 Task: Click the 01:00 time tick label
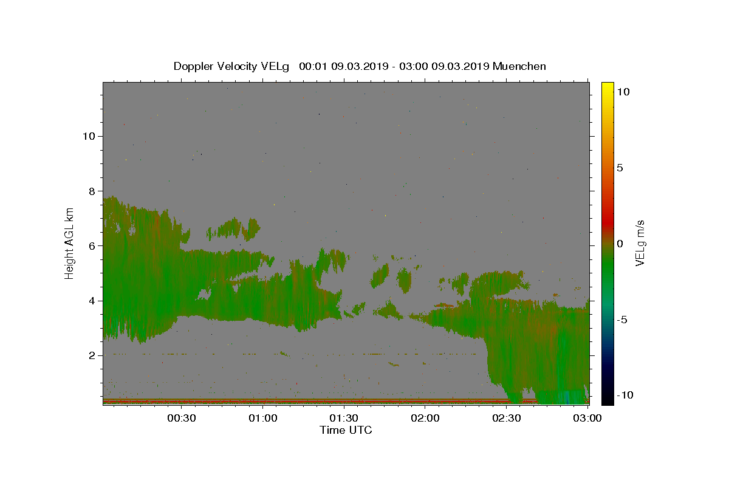tap(263, 419)
